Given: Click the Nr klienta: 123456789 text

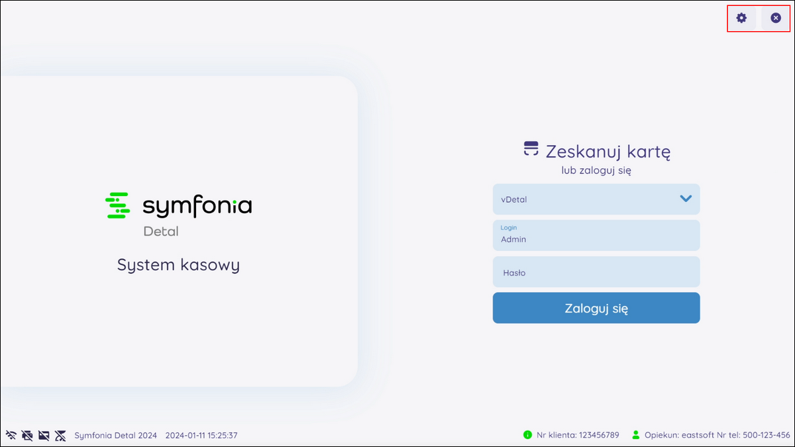Looking at the screenshot, I should (x=578, y=435).
